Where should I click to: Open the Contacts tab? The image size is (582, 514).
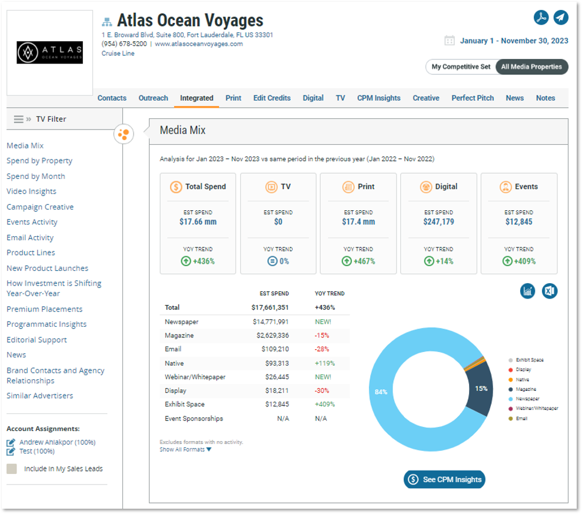112,98
